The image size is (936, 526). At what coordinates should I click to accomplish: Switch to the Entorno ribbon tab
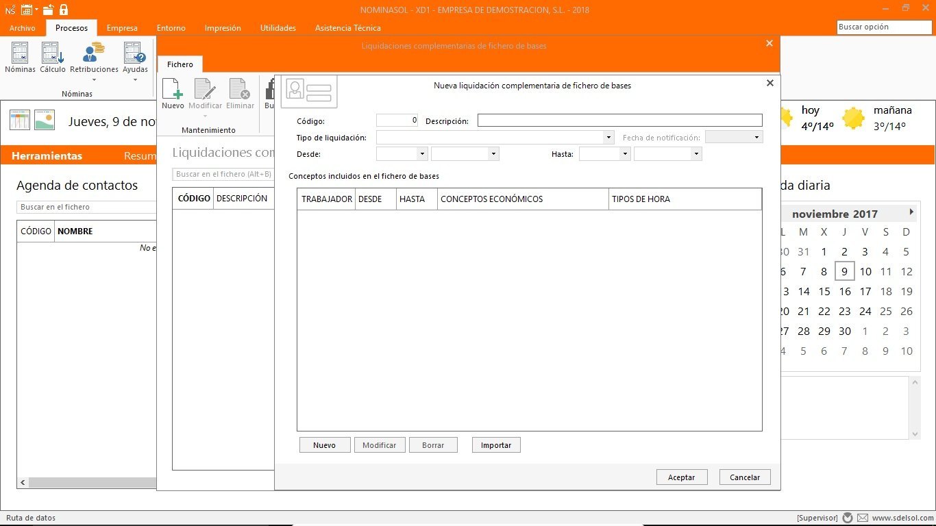pos(171,28)
